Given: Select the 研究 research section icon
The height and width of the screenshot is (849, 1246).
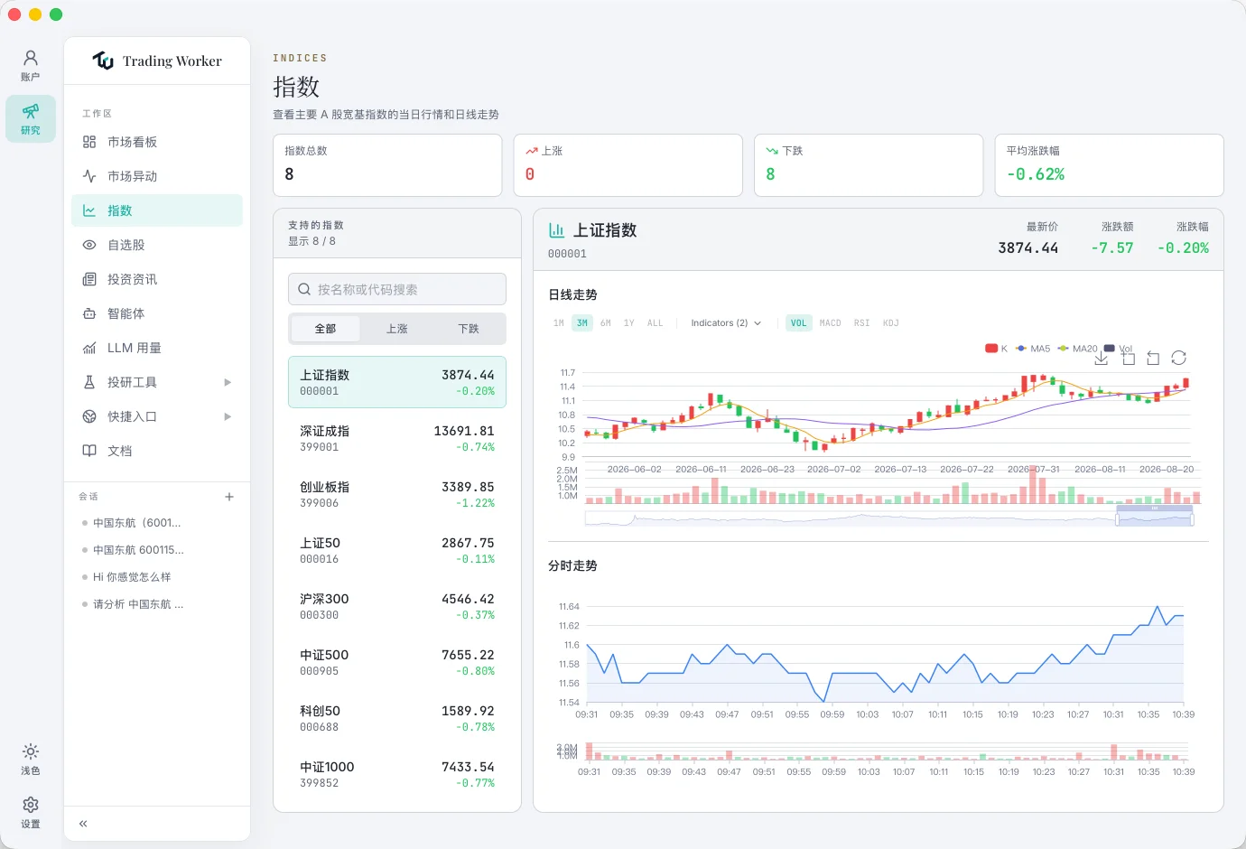Looking at the screenshot, I should click(31, 118).
